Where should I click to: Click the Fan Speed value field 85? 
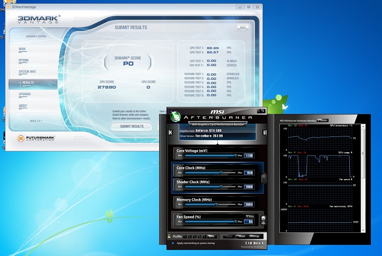[249, 222]
